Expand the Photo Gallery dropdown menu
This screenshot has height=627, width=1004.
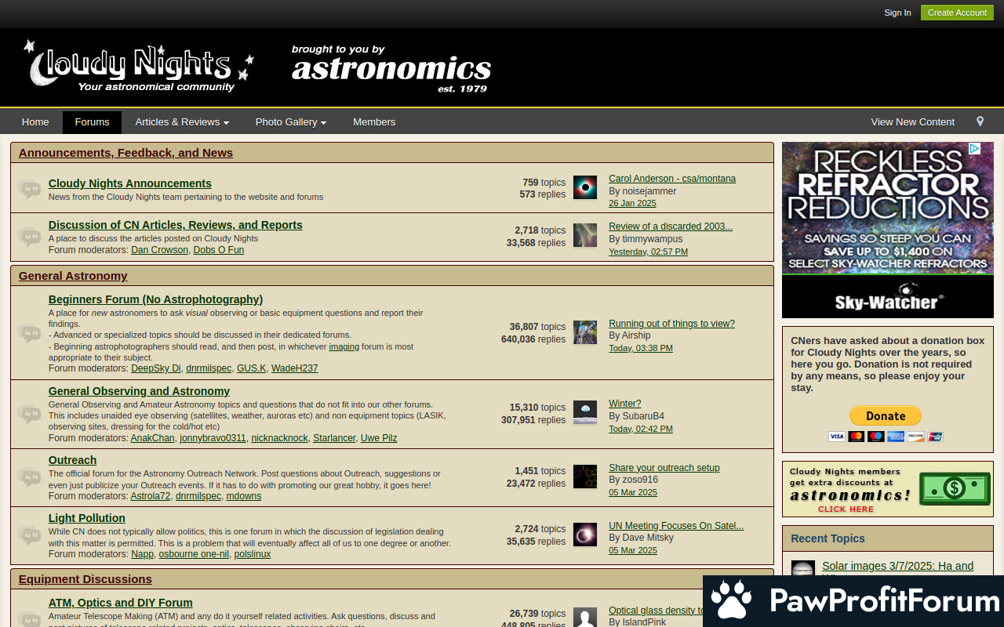(290, 122)
